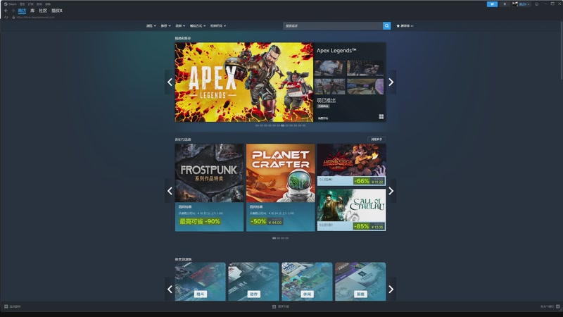
Task: Slide the category browse row to the left
Action: (170, 289)
